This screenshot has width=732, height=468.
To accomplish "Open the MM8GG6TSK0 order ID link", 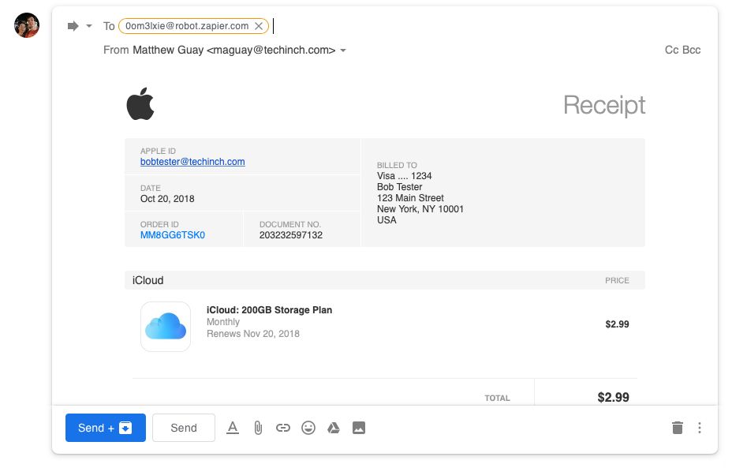I will click(173, 235).
